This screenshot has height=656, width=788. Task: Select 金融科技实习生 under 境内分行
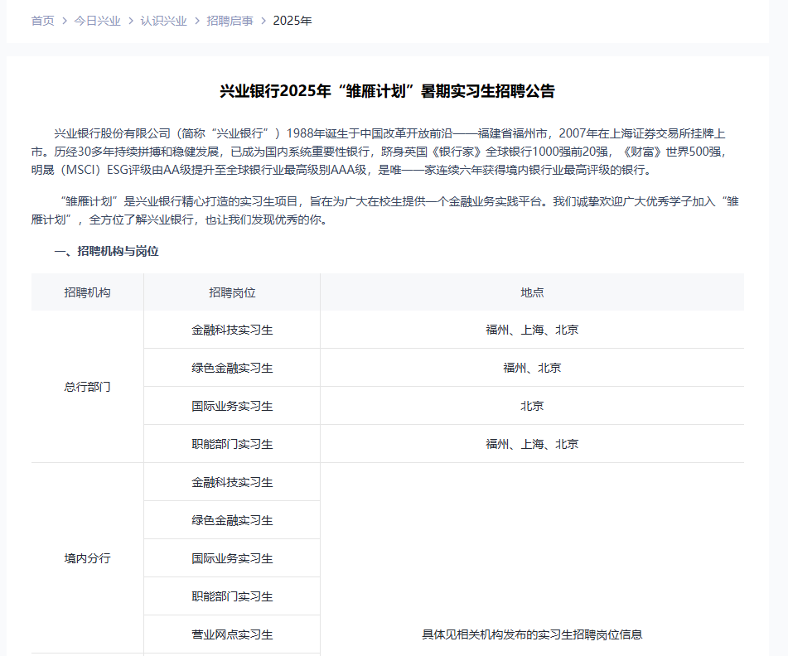point(232,482)
